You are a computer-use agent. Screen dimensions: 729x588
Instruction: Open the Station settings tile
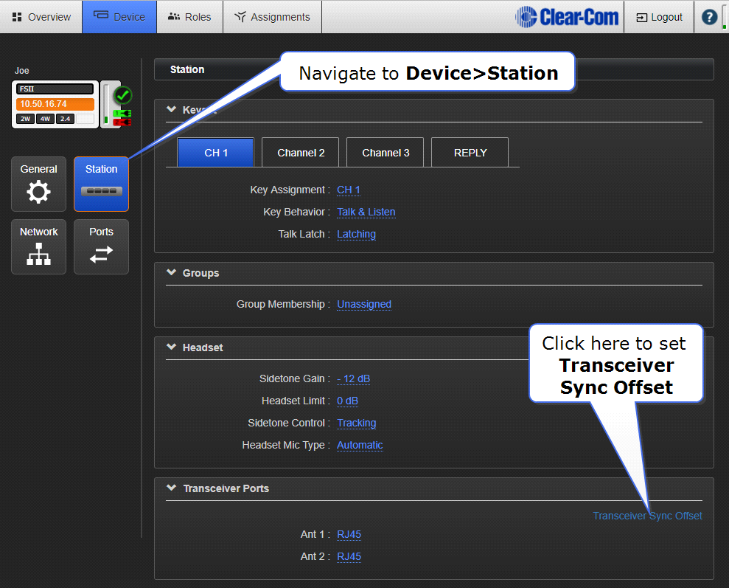point(102,184)
